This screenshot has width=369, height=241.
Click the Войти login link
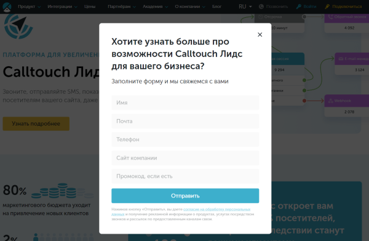(310, 7)
